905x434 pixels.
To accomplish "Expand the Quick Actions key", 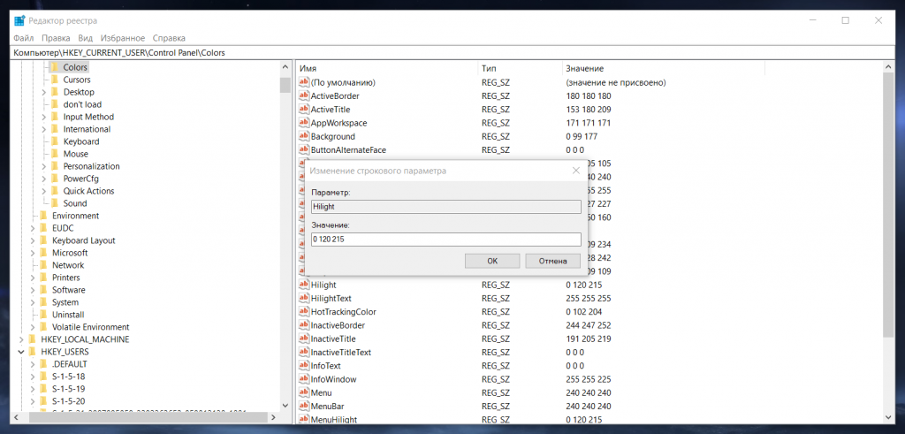I will pos(44,191).
